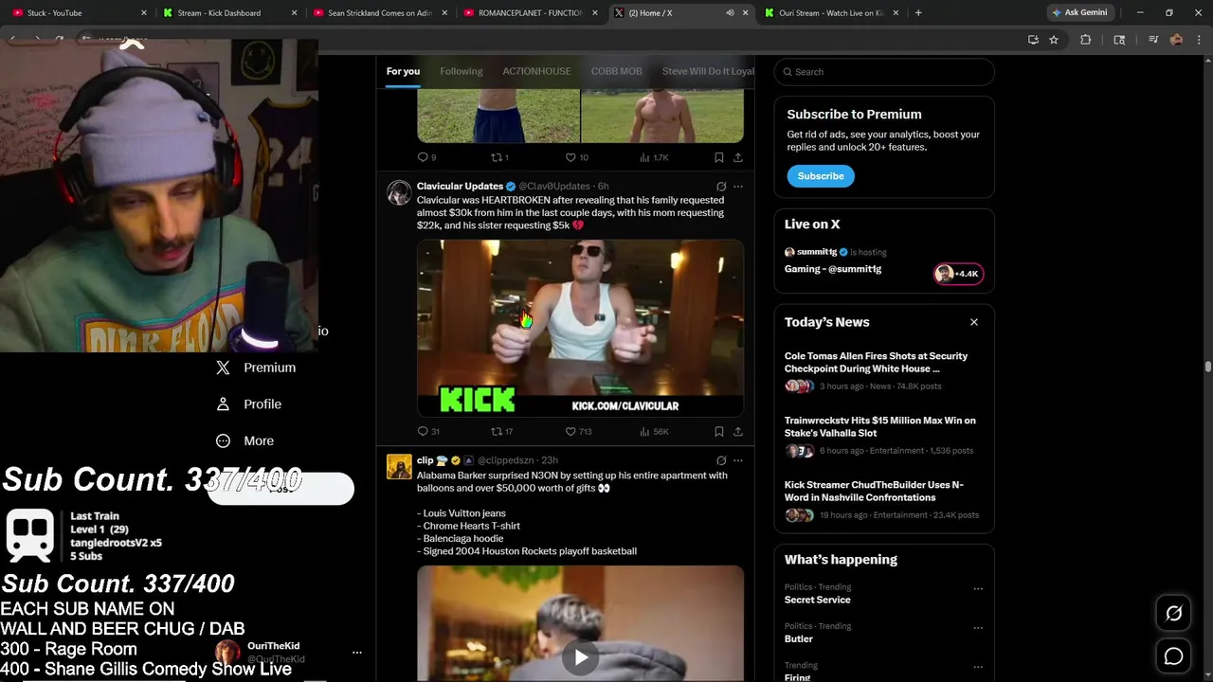The height and width of the screenshot is (682, 1213).
Task: Repost the Clavicular Updates post
Action: click(x=501, y=431)
